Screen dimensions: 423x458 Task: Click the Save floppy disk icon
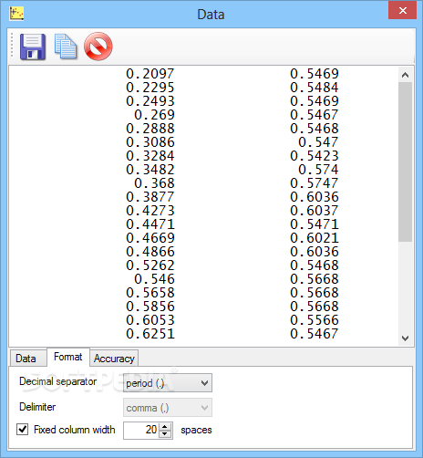click(33, 47)
